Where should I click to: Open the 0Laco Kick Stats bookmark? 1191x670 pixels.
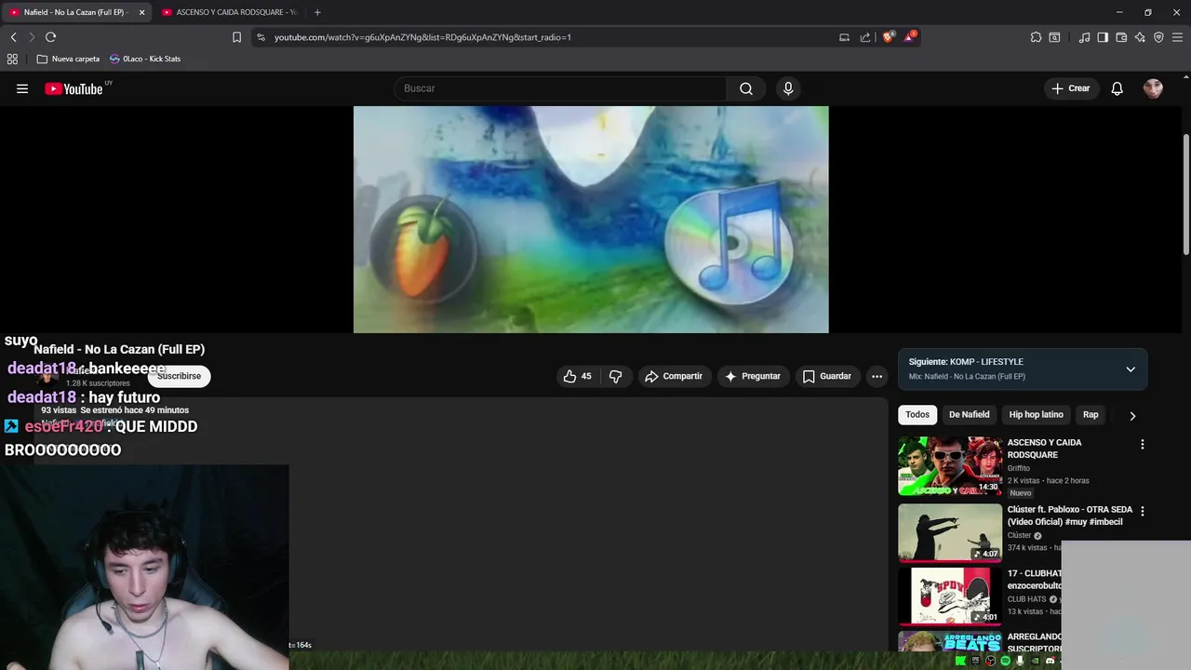click(145, 59)
